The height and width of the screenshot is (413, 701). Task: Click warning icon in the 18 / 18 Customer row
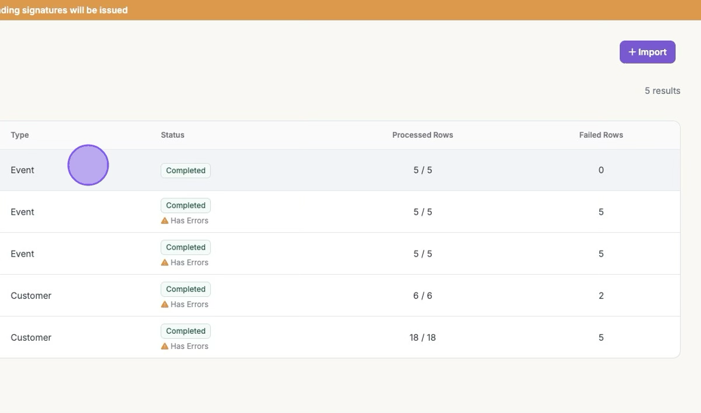(x=165, y=346)
